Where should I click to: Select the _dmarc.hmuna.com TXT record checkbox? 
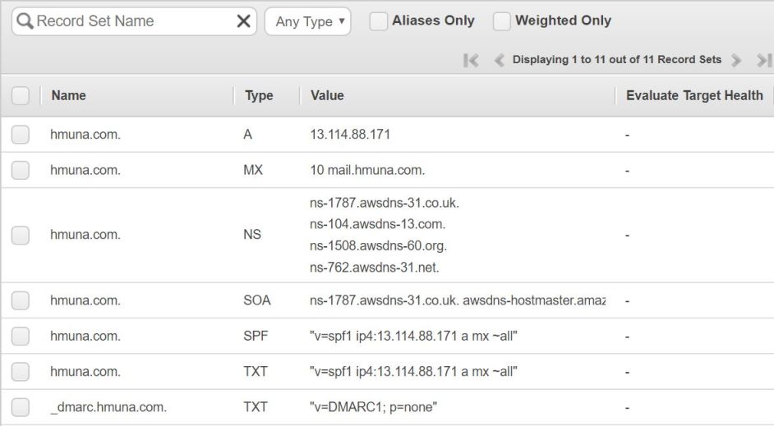tap(21, 407)
